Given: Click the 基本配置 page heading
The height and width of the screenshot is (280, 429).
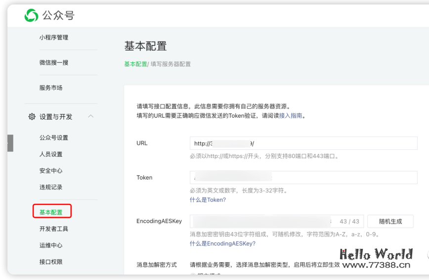Looking at the screenshot, I should point(145,46).
